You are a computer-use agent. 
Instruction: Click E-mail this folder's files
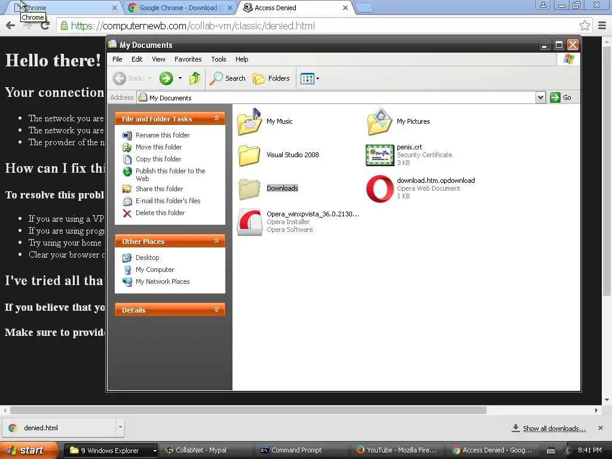[x=161, y=201]
